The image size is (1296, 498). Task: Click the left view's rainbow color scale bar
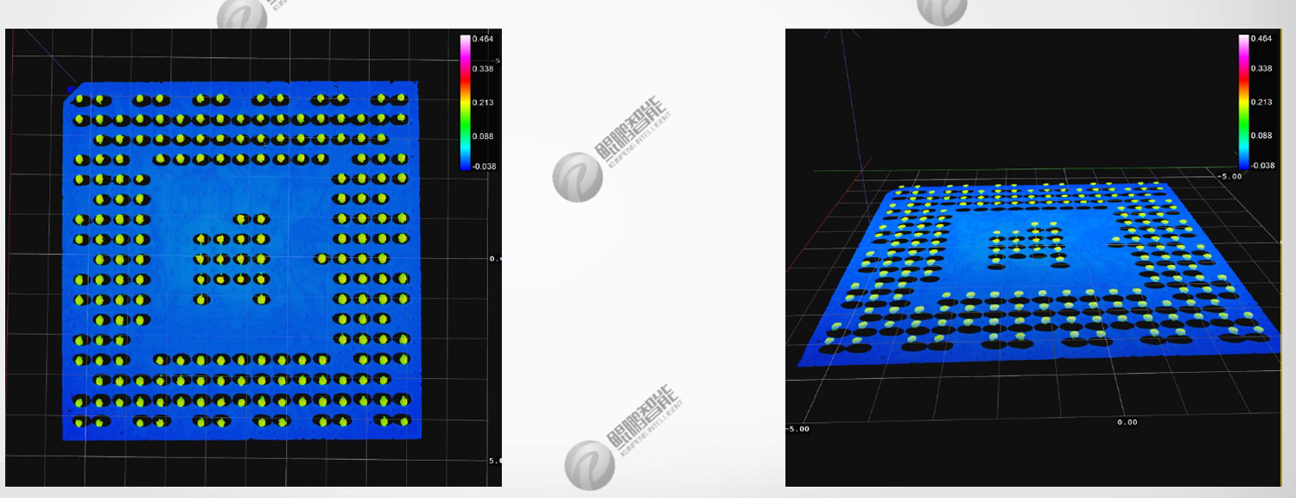pyautogui.click(x=465, y=102)
